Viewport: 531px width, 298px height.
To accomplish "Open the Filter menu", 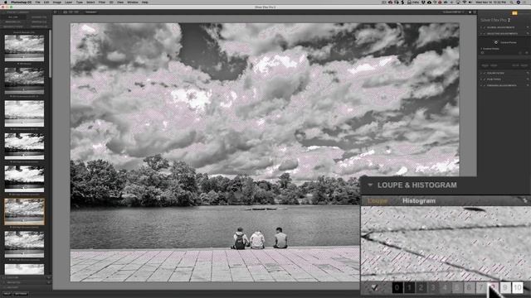I will coord(101,2).
